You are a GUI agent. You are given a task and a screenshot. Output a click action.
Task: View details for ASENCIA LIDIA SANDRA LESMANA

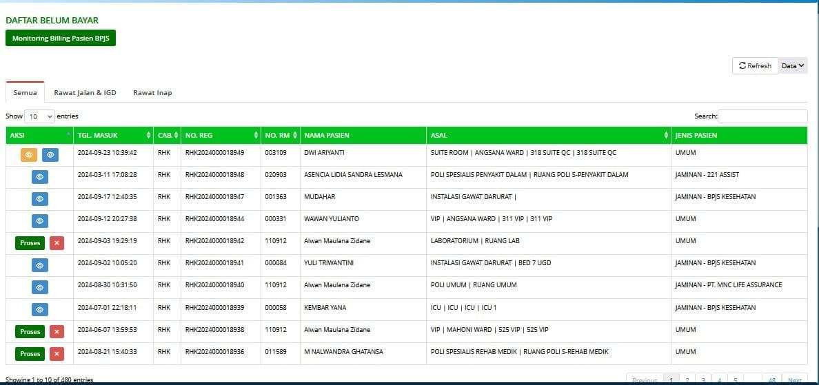[x=39, y=177]
